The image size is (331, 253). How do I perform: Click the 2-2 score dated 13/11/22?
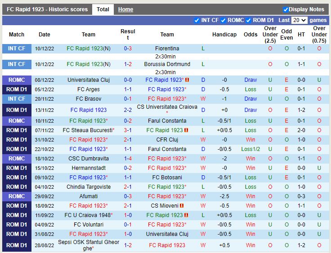coord(128,110)
